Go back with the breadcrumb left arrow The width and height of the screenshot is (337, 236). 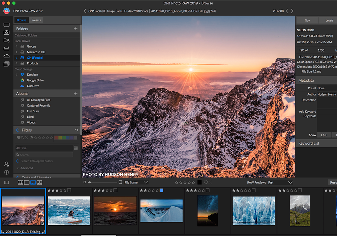tap(85, 11)
